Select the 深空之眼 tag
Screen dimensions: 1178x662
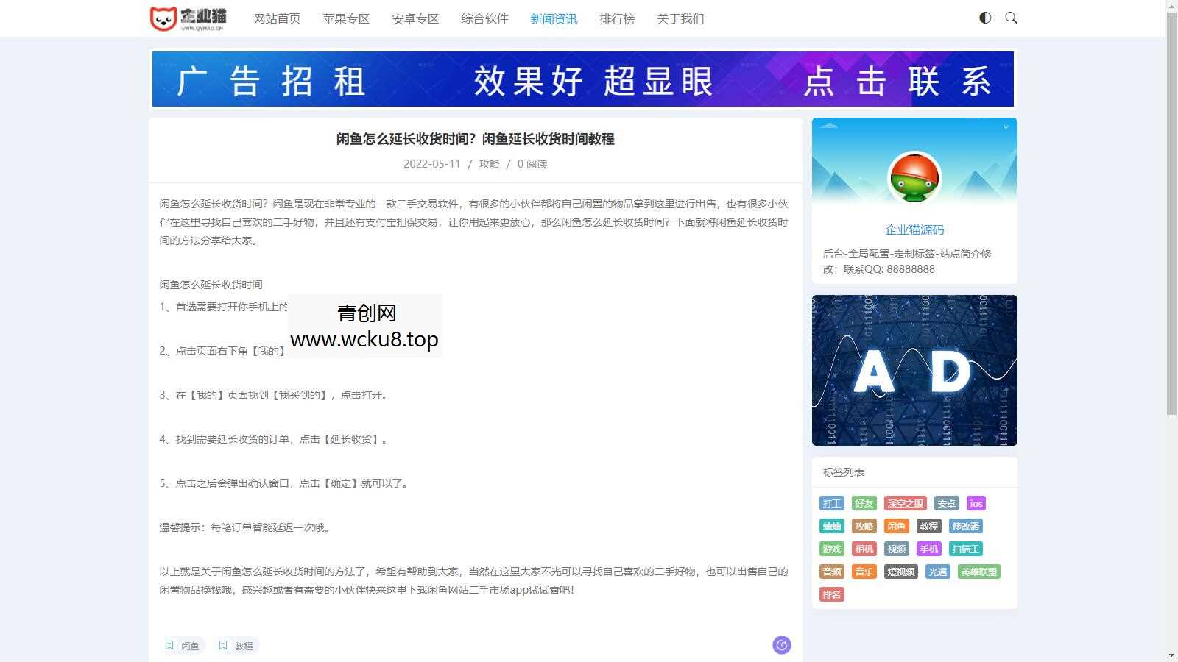pos(906,503)
